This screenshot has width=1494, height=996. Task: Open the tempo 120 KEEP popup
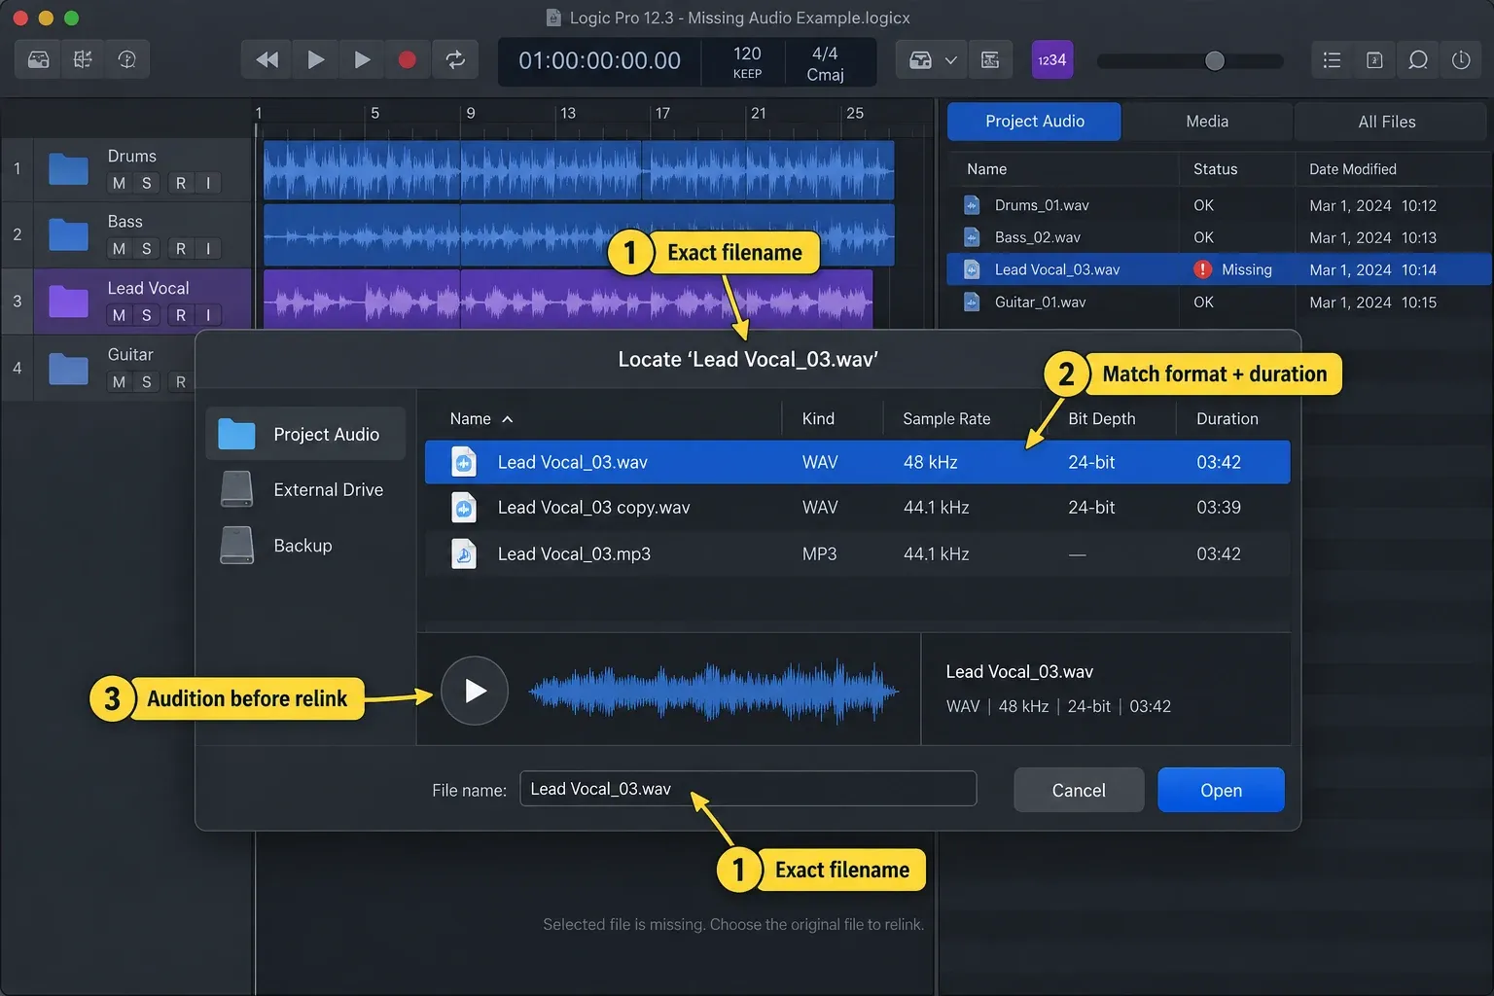click(747, 62)
